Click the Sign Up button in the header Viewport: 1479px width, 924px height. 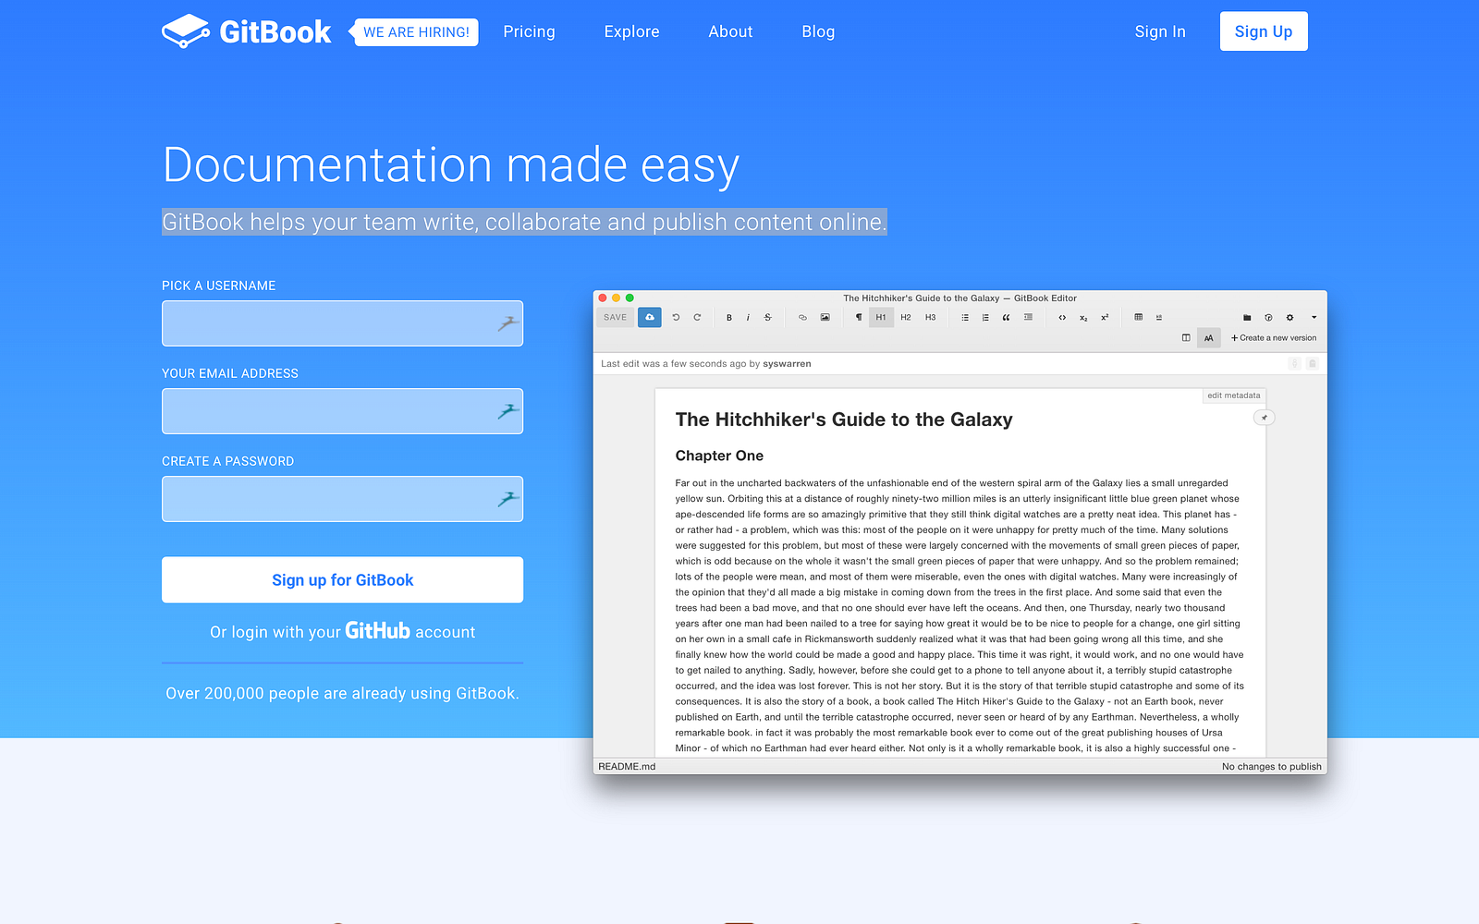tap(1264, 31)
